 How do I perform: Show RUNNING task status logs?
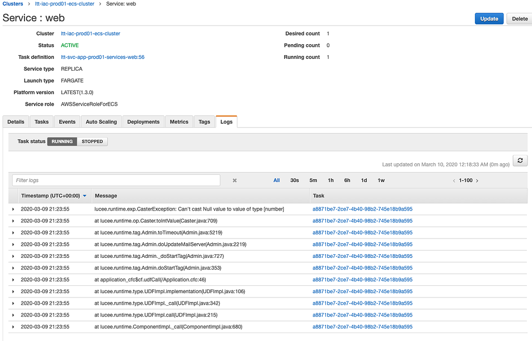pyautogui.click(x=62, y=141)
